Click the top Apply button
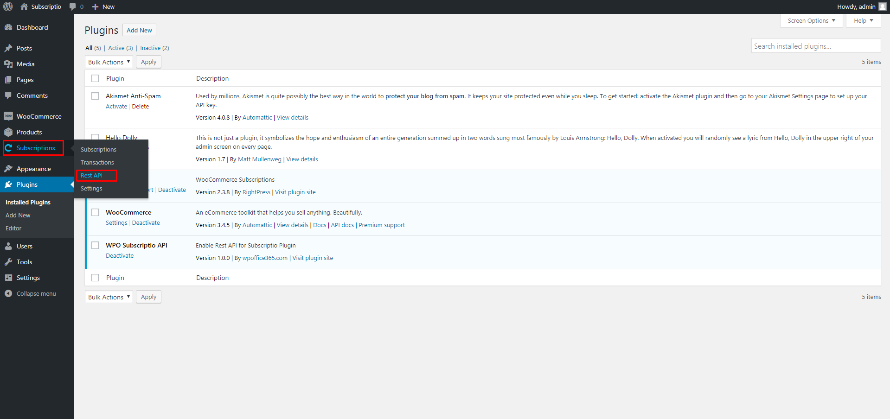The width and height of the screenshot is (890, 419). click(148, 62)
